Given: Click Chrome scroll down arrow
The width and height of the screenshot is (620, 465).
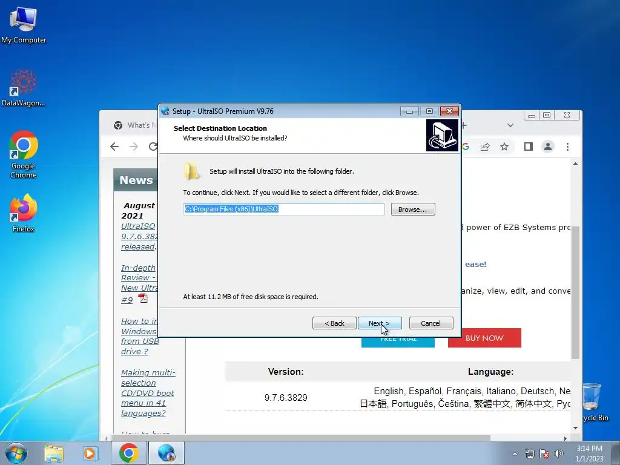Looking at the screenshot, I should [x=575, y=428].
